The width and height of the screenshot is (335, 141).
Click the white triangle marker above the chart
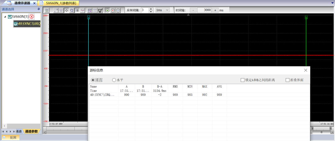(188, 15)
